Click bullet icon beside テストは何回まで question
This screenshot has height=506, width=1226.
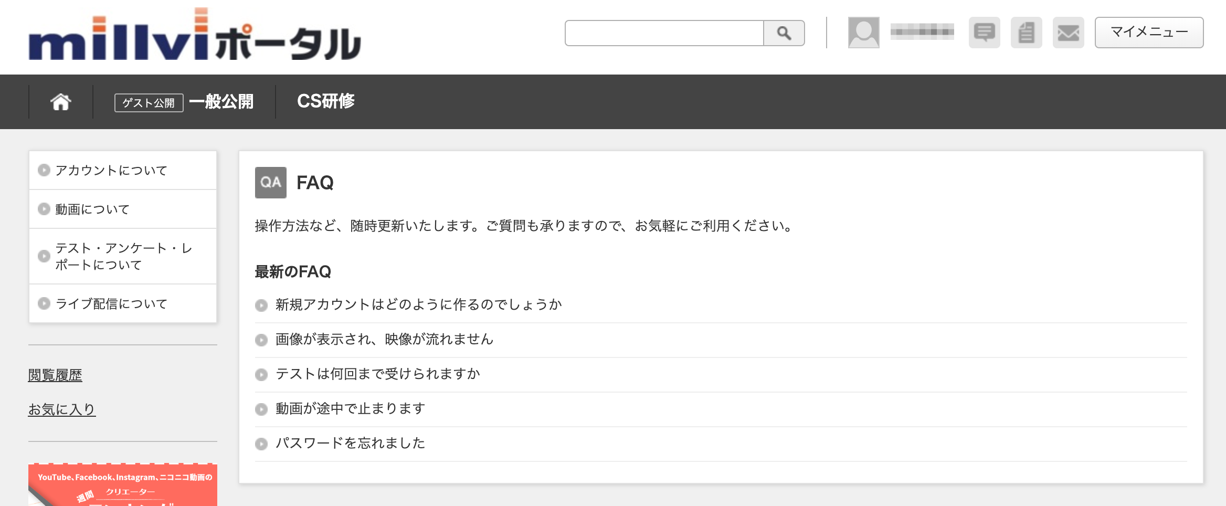261,375
